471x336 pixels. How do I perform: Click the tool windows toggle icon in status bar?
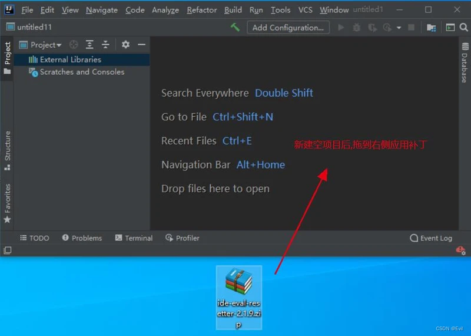point(8,251)
